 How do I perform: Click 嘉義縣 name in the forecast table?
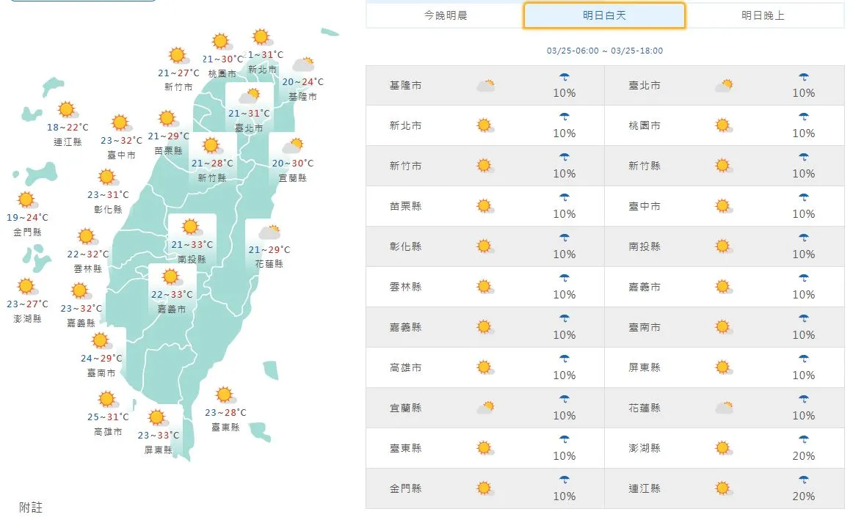coord(405,327)
